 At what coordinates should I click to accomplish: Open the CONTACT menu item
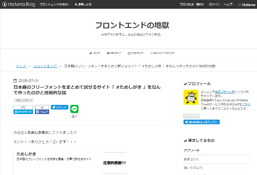135,53
